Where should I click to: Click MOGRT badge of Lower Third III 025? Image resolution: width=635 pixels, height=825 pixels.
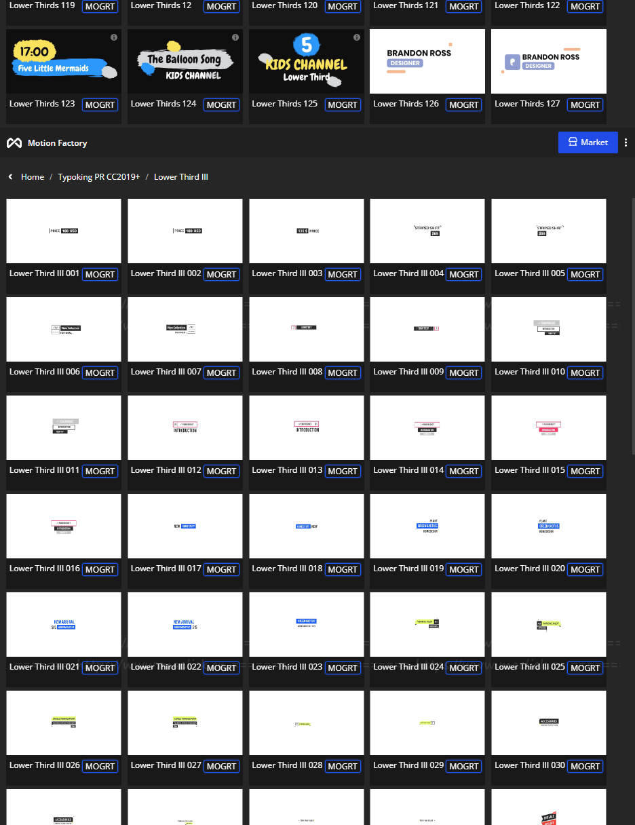(x=585, y=668)
